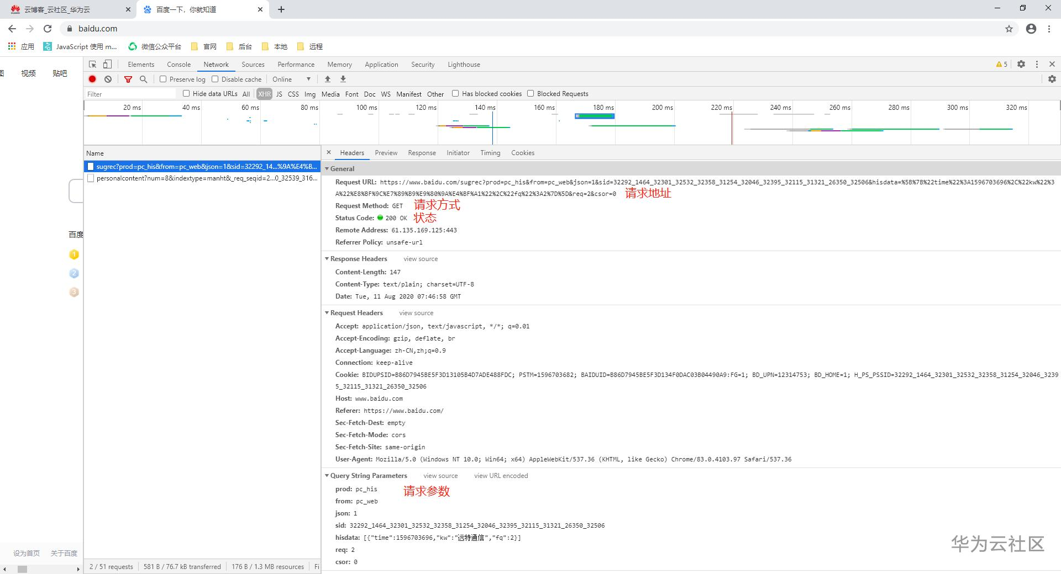1061x574 pixels.
Task: Open the Application panel
Action: (381, 64)
